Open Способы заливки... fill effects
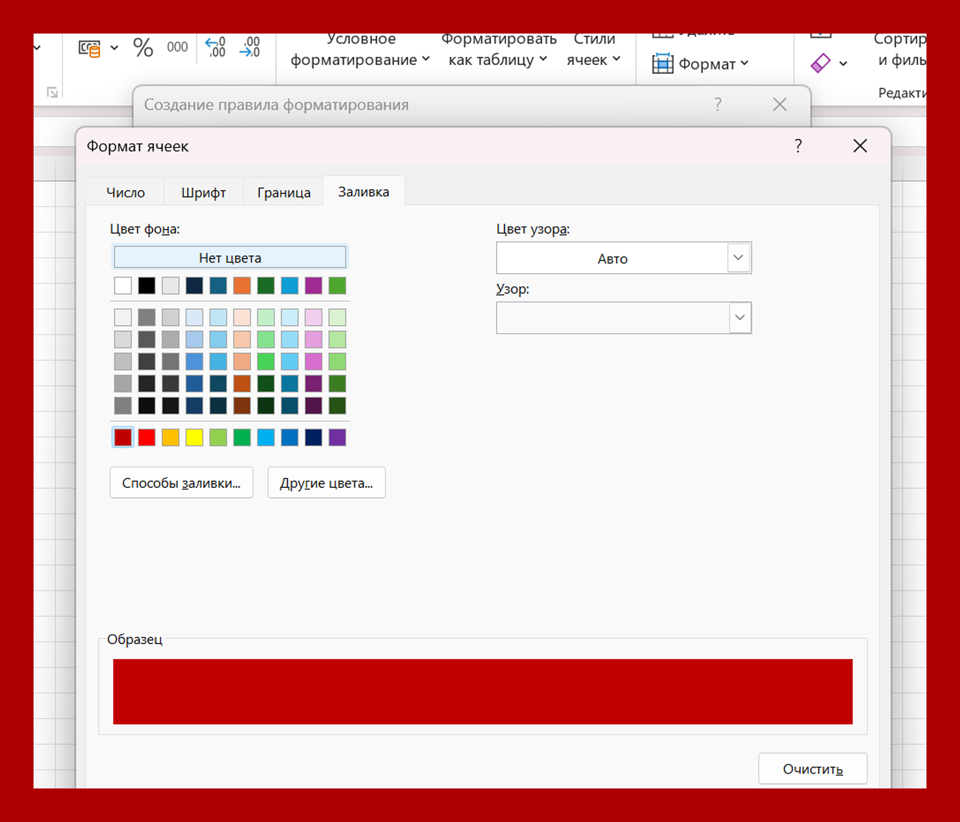 [181, 482]
